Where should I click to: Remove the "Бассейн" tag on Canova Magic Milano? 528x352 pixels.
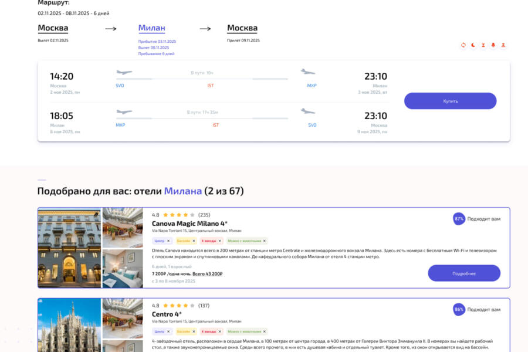click(x=194, y=241)
